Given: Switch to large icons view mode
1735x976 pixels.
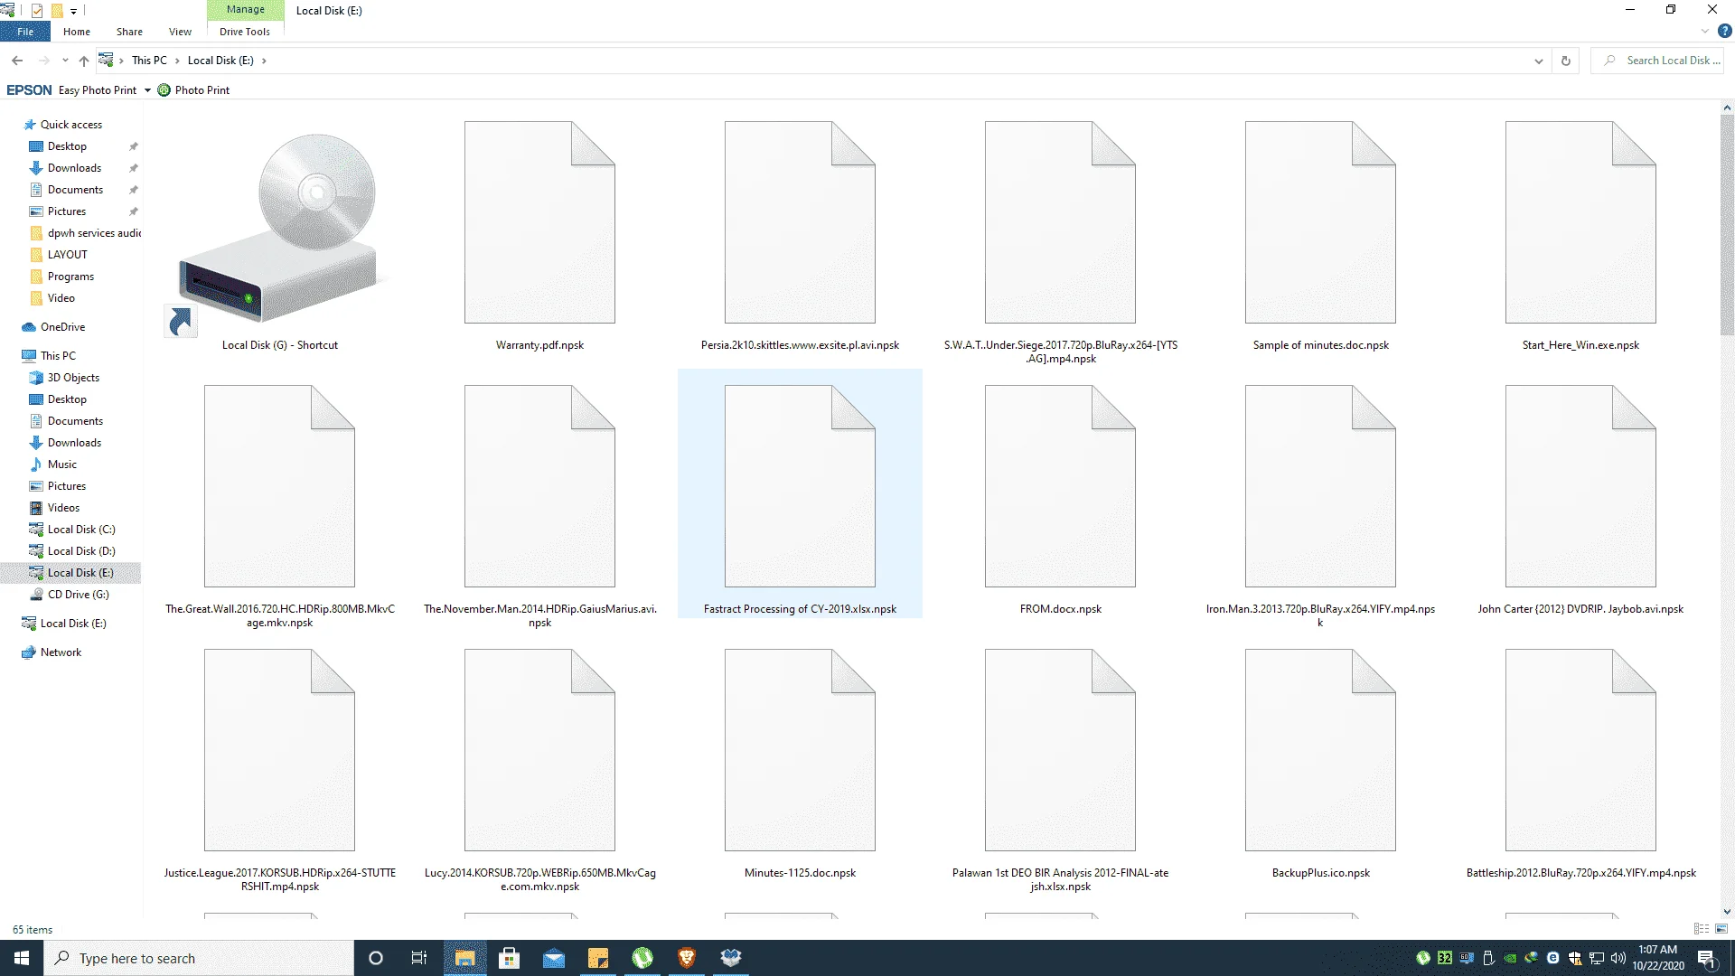Looking at the screenshot, I should pos(1721,929).
